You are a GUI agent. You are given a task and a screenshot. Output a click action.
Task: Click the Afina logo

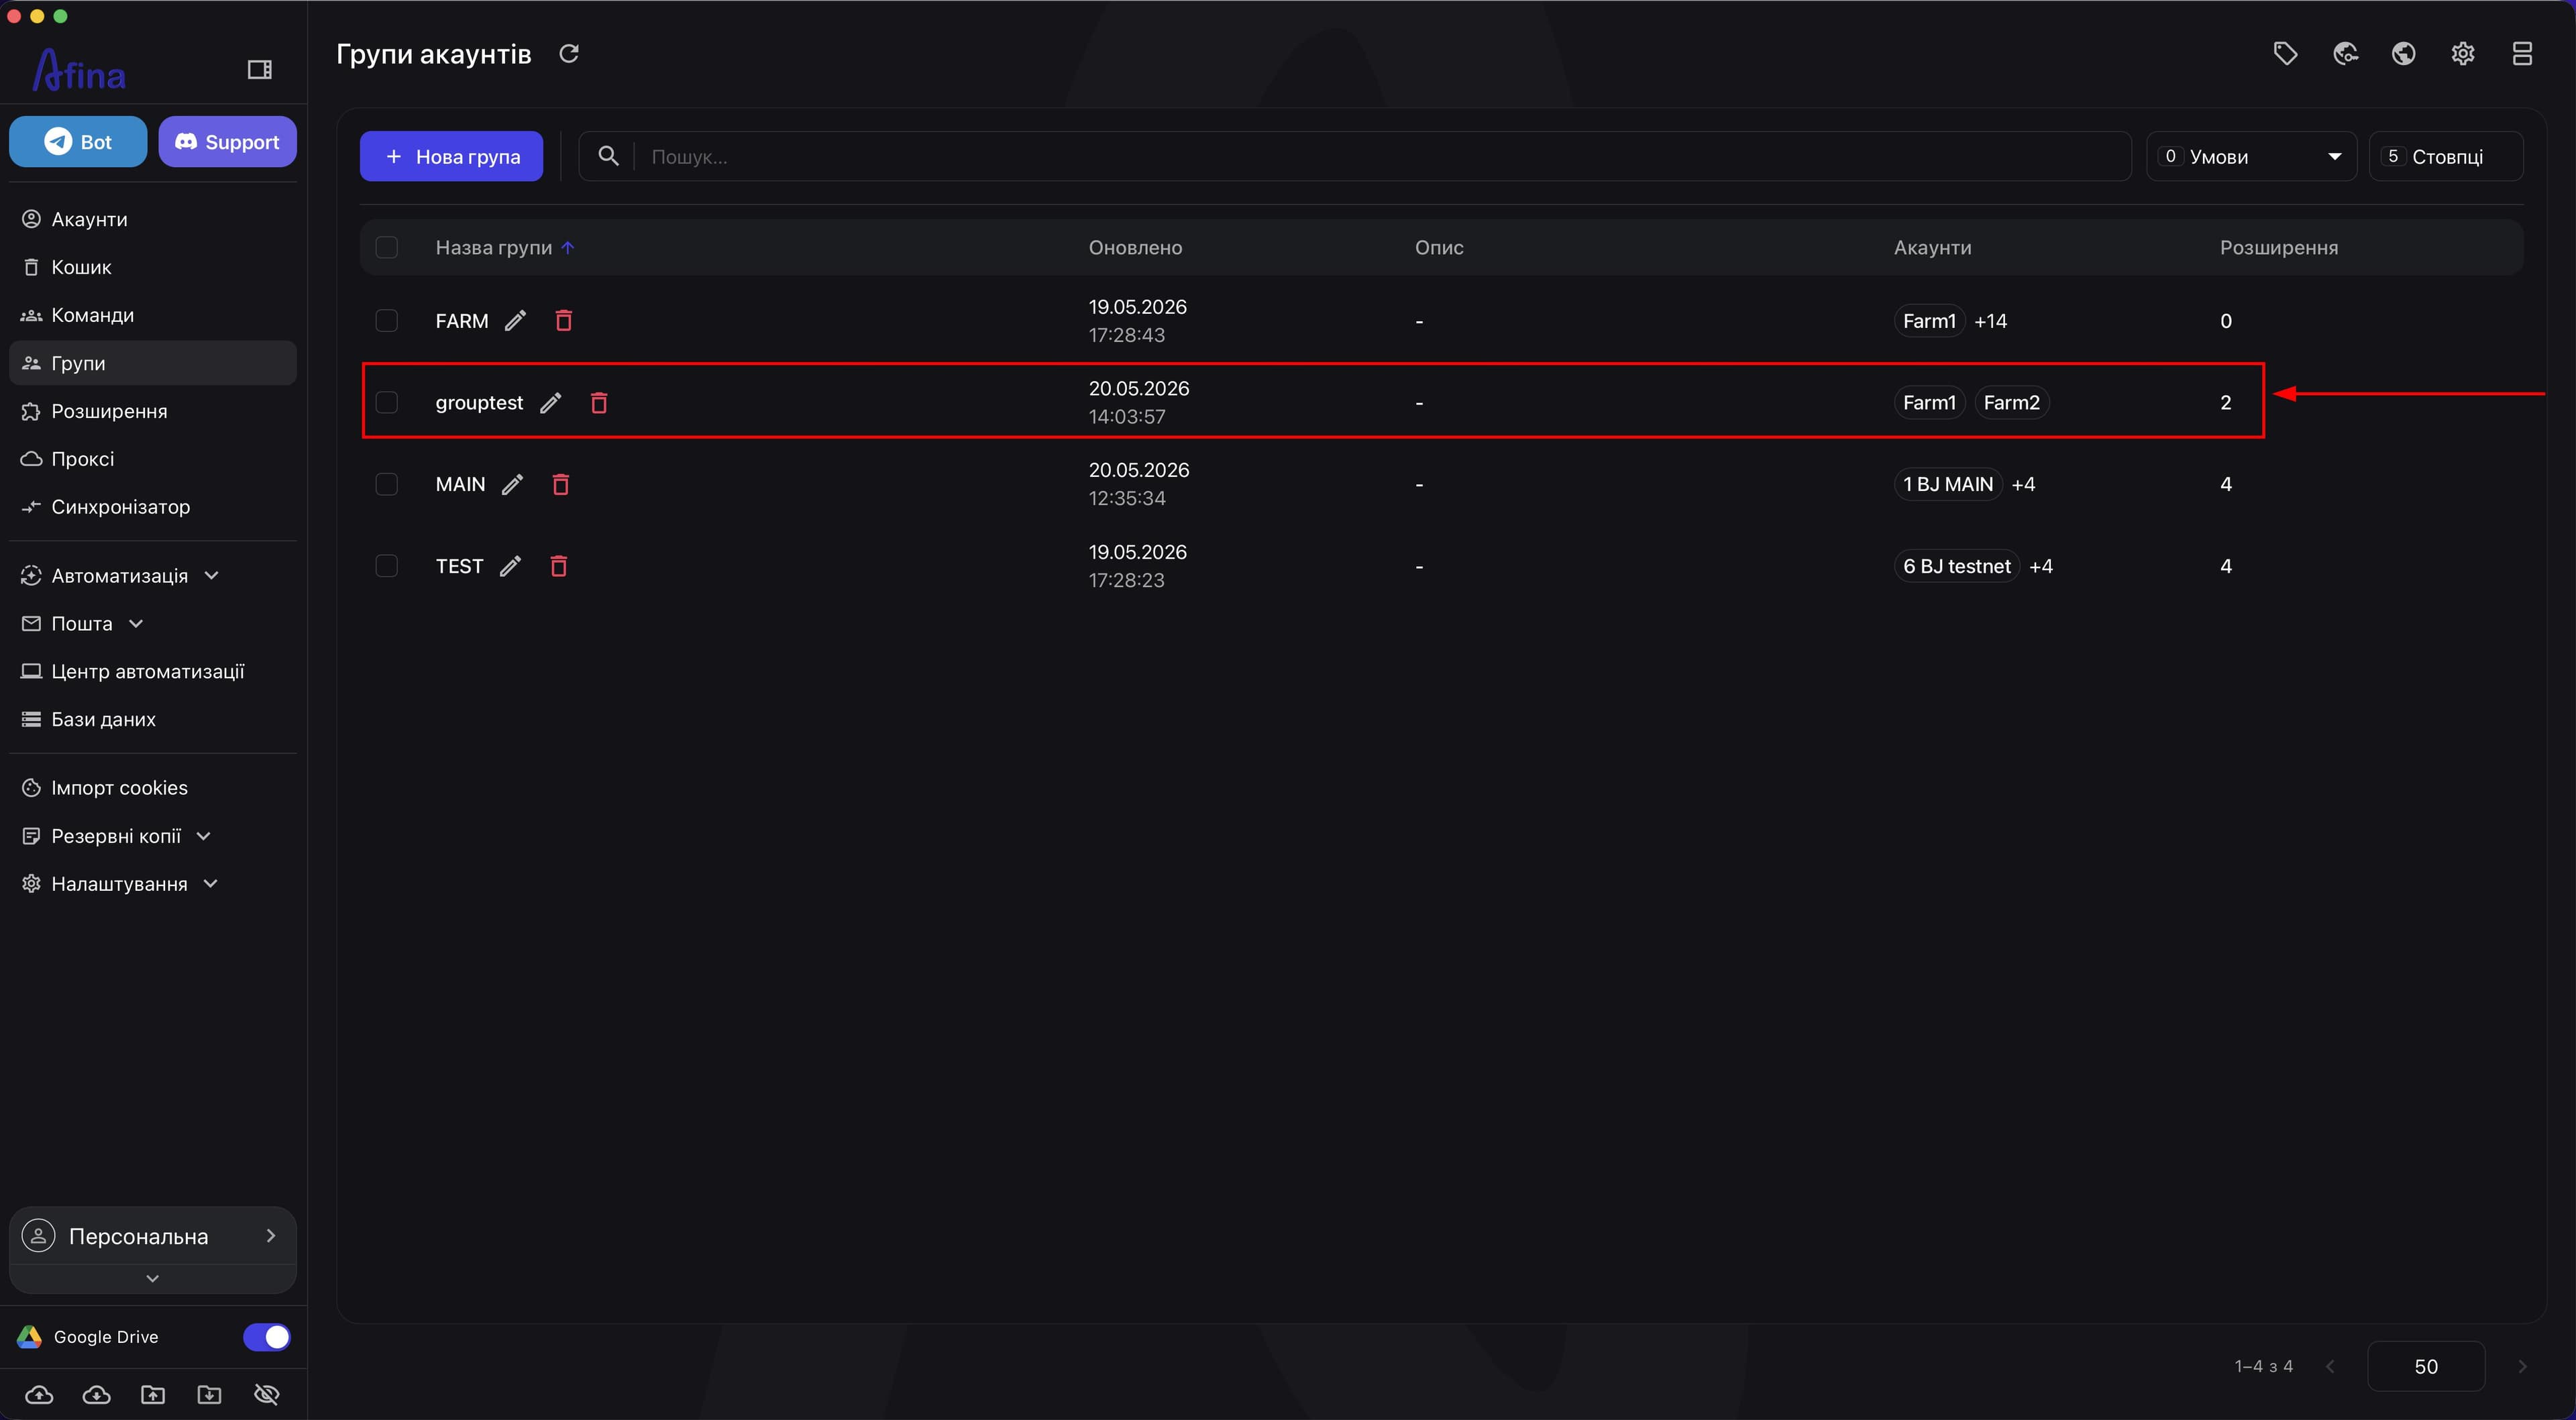pyautogui.click(x=79, y=70)
